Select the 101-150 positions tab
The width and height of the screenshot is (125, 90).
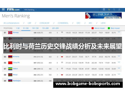[x=35, y=28]
